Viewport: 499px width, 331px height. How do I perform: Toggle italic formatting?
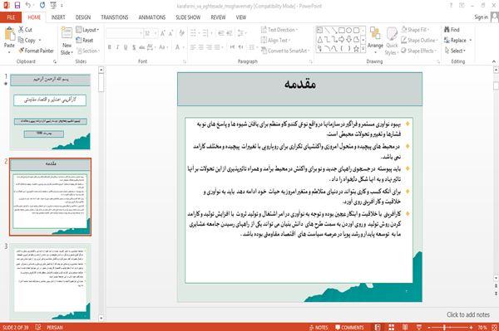click(117, 47)
